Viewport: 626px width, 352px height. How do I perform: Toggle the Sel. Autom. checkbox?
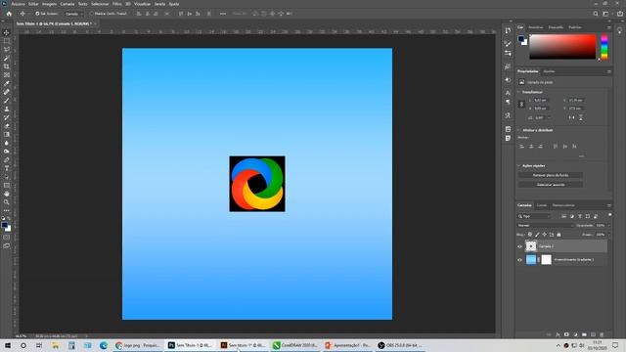coord(37,14)
